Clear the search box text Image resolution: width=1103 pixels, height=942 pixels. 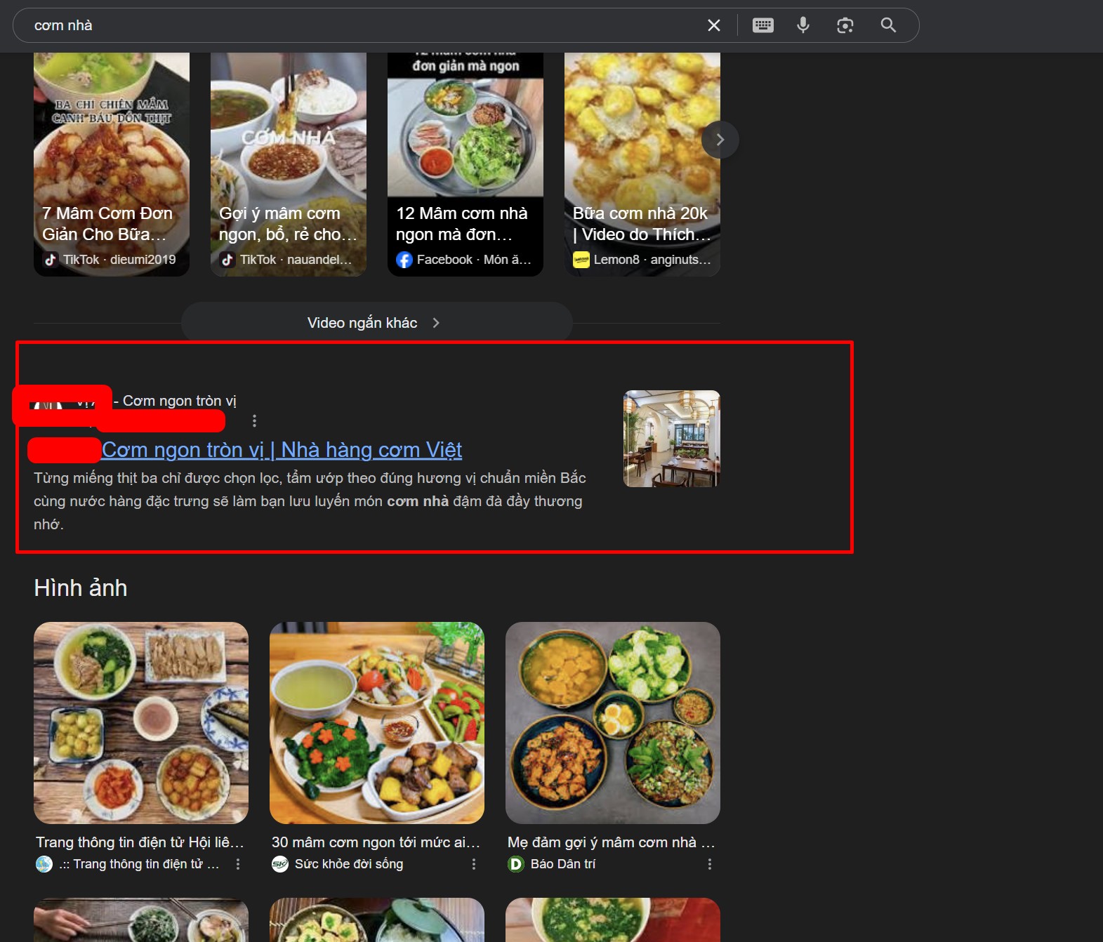click(x=713, y=25)
